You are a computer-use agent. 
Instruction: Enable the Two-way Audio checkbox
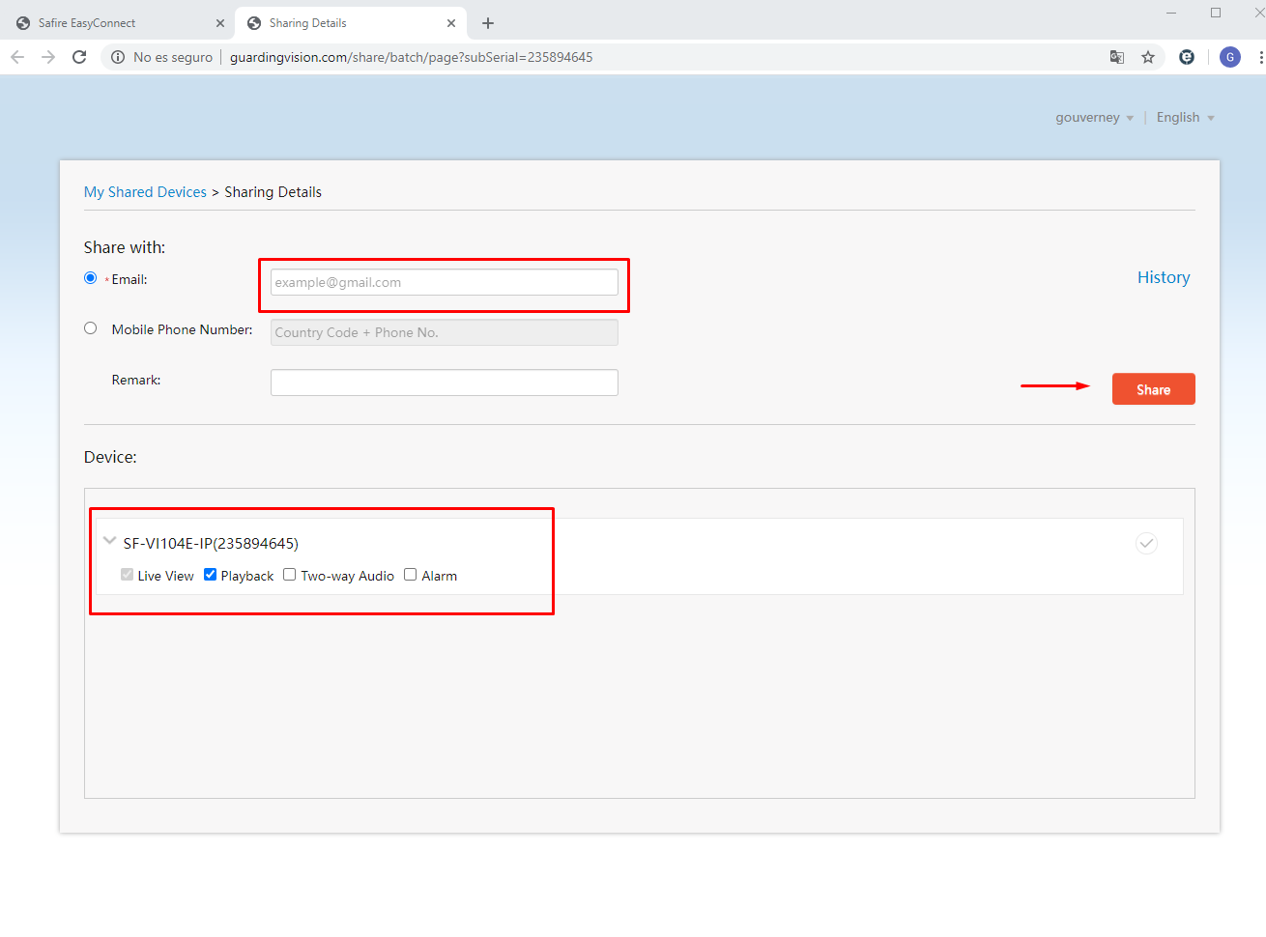289,575
